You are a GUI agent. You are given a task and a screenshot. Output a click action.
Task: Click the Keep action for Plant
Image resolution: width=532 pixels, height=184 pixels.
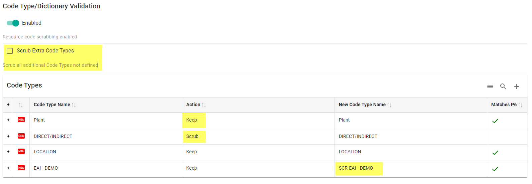191,120
